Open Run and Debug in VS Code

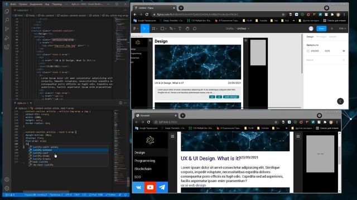[7, 38]
